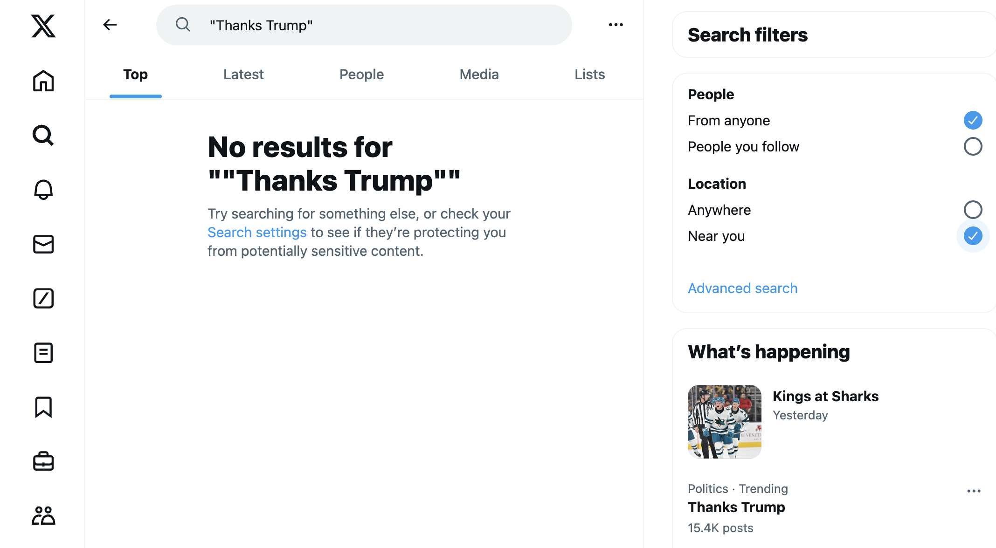Open search options three-dot menu
Image resolution: width=996 pixels, height=548 pixels.
coord(616,25)
